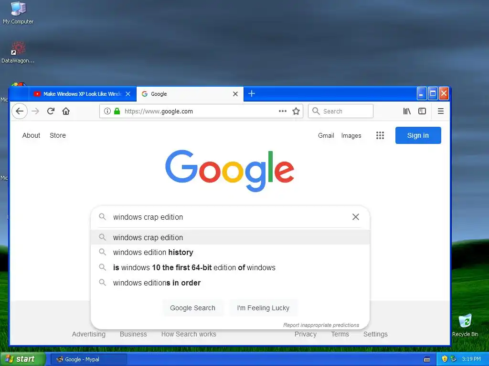This screenshot has width=489, height=366.
Task: Minimize the Mypal browser window
Action: (x=421, y=93)
